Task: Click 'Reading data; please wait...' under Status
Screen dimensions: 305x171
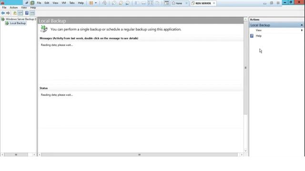Action: point(57,95)
